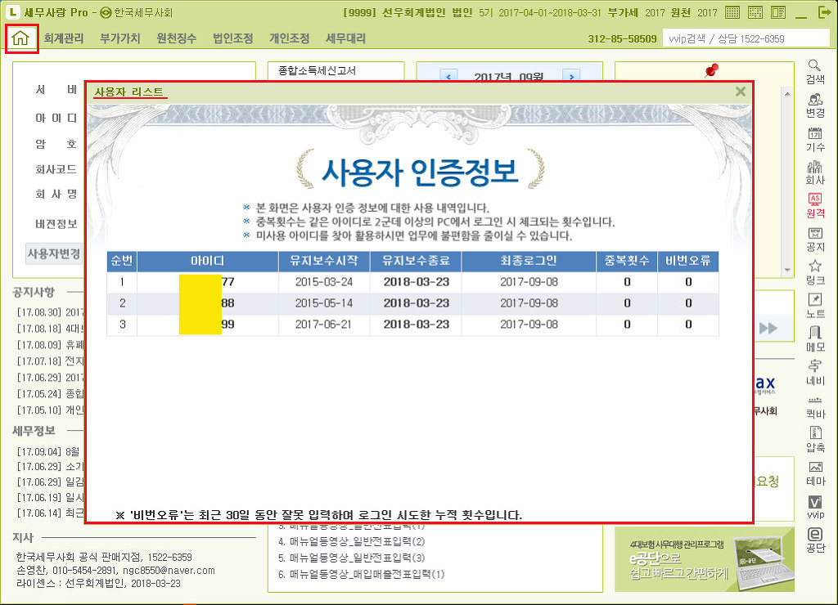Open the 노트 note sidebar icon
The height and width of the screenshot is (605, 838).
[815, 307]
